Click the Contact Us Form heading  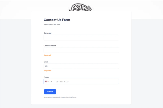pyautogui.click(x=57, y=20)
